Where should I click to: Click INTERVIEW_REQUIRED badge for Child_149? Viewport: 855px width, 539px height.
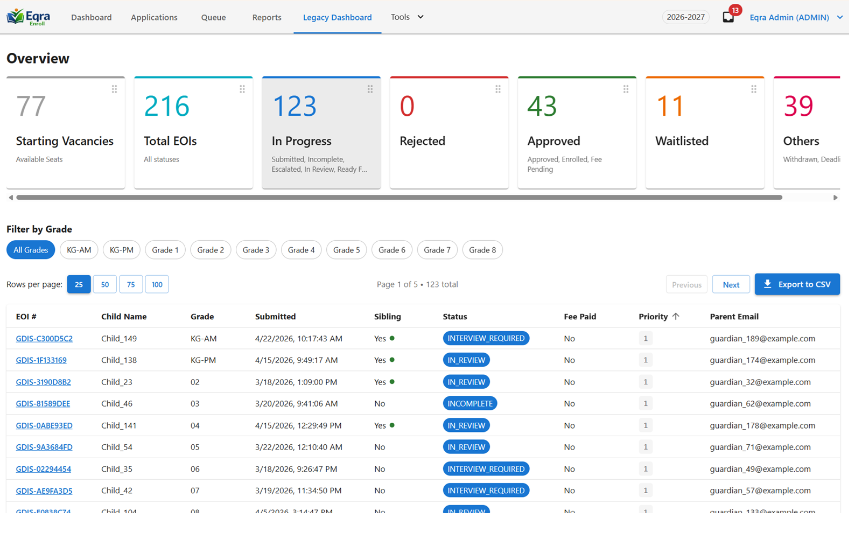pos(486,338)
